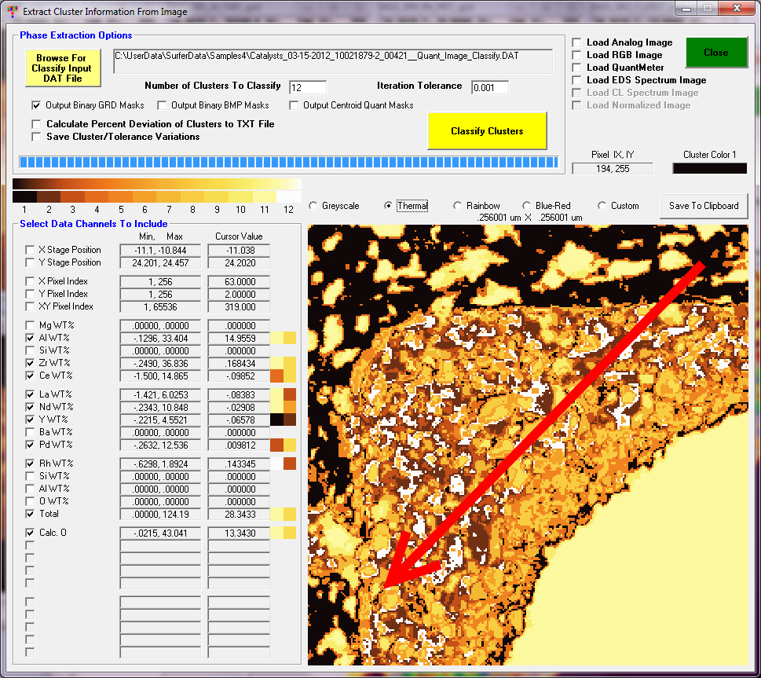Enable the Mg WT% data channel
Viewport: 761px width, 678px height.
(30, 325)
